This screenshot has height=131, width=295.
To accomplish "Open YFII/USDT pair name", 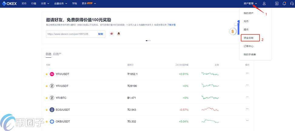I will pyautogui.click(x=62, y=74).
